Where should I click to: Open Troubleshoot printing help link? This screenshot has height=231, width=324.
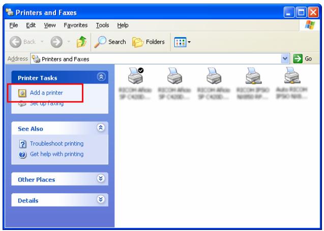pyautogui.click(x=56, y=143)
